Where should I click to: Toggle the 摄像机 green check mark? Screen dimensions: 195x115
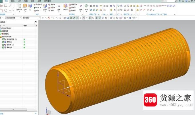pos(1,34)
